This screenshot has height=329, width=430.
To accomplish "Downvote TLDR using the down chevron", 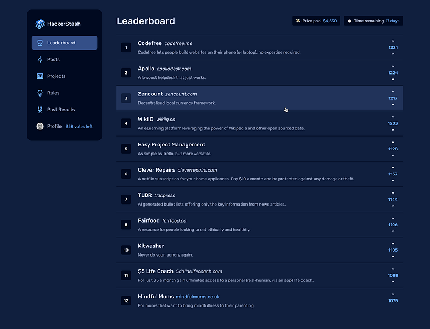I will pos(393,206).
